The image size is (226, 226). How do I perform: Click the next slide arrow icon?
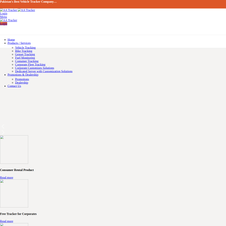click(x=3, y=132)
